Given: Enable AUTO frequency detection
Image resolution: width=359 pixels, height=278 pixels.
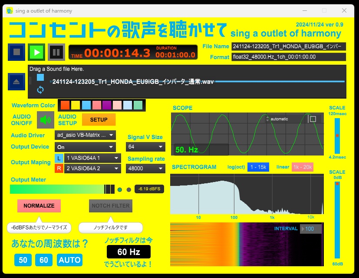Looking at the screenshot, I should pyautogui.click(x=70, y=260).
